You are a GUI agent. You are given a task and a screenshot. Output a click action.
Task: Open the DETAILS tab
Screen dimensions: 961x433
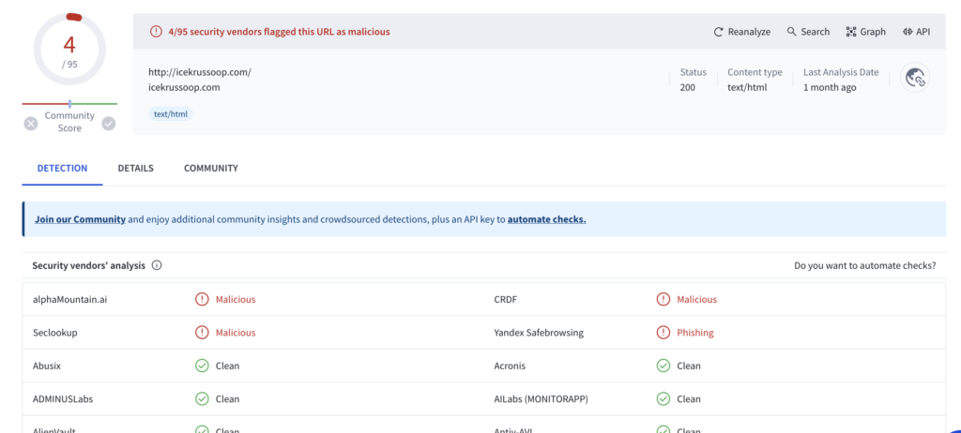135,168
